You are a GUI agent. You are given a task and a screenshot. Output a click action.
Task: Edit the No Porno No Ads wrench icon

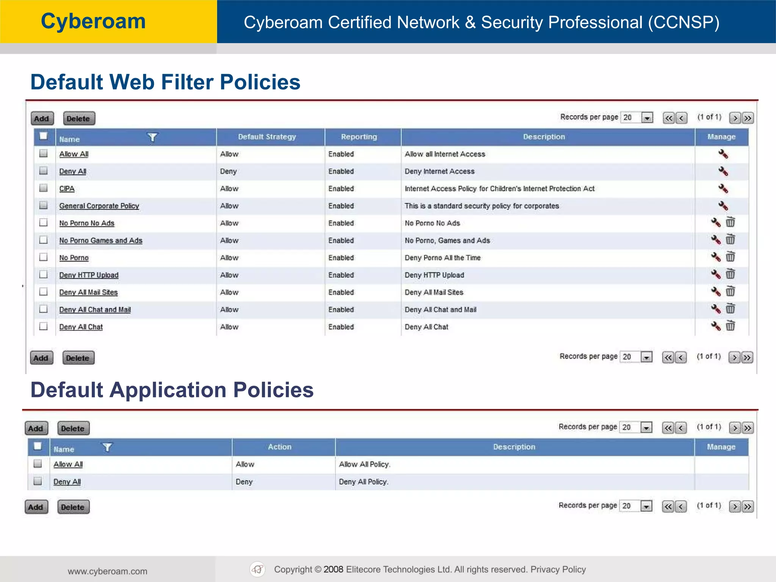[715, 222]
